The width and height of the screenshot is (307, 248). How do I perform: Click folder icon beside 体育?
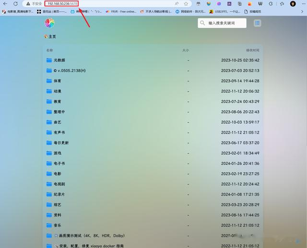[49, 81]
